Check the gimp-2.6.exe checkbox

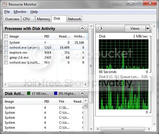click(x=6, y=57)
